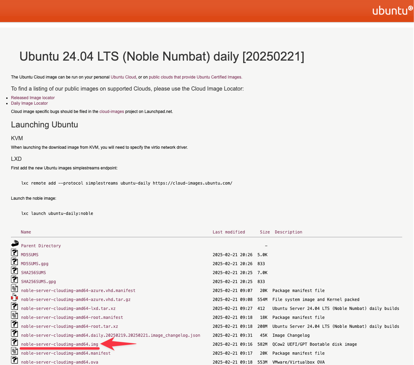Click the Ubuntu logo in the header
The image size is (414, 365).
[x=393, y=11]
